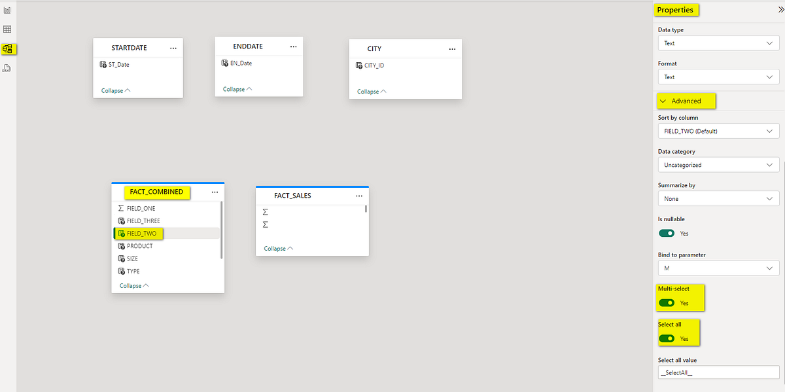The height and width of the screenshot is (392, 785).
Task: Open more options for FACT_SALES table
Action: [x=358, y=195]
